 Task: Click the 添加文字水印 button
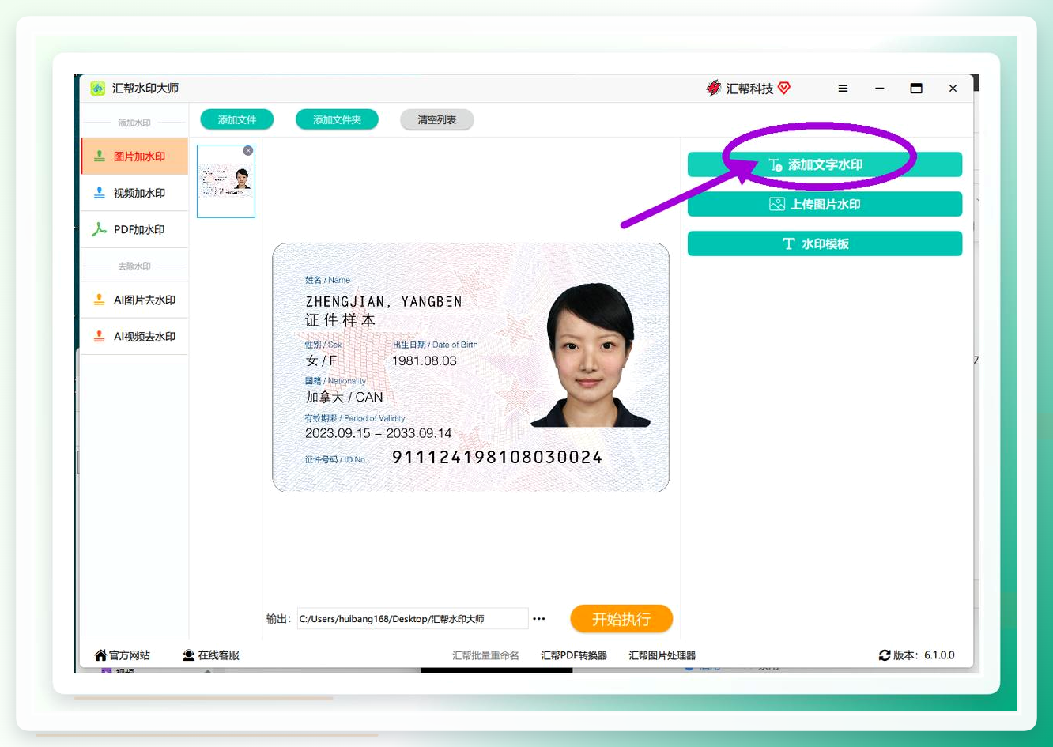825,164
